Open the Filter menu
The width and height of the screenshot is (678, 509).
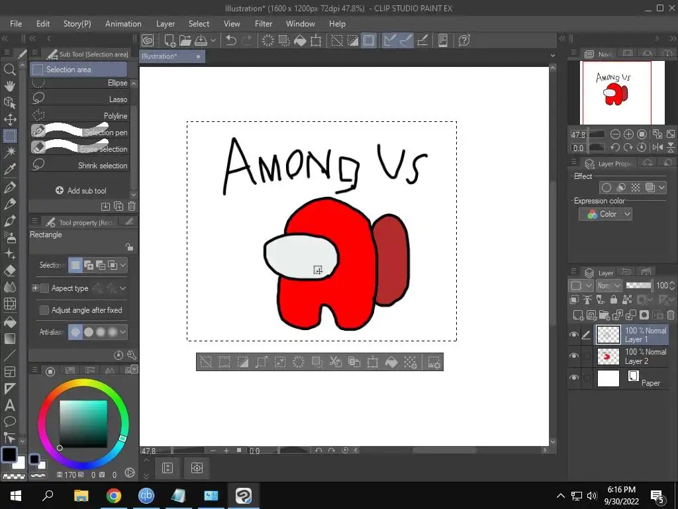[x=264, y=24]
